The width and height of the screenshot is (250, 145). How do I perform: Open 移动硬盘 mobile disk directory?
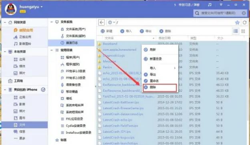69,92
